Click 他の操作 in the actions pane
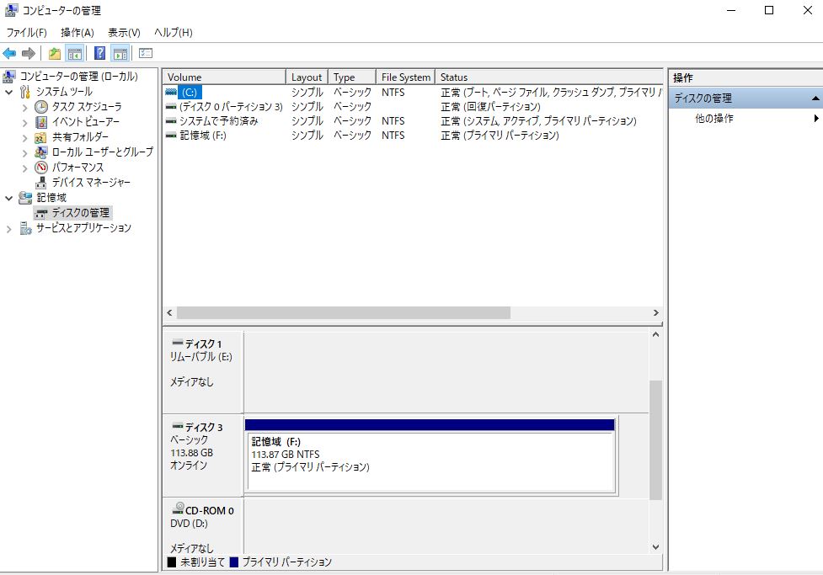Image resolution: width=823 pixels, height=575 pixels. (713, 119)
